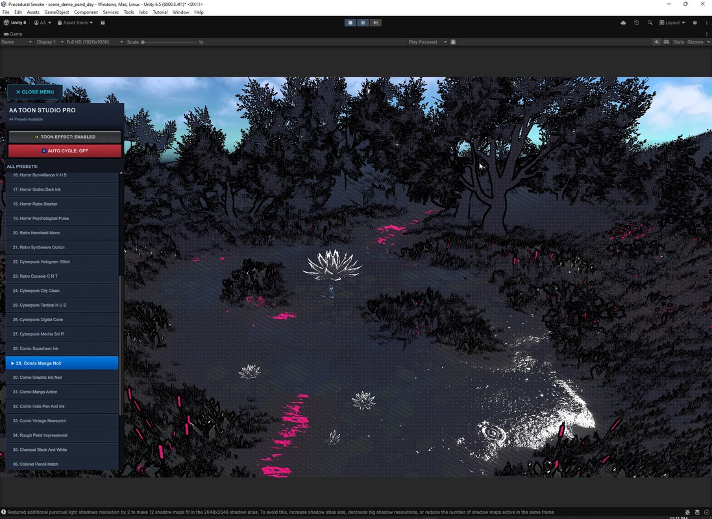This screenshot has width=712, height=519.
Task: Open the GameObject menu
Action: (x=56, y=12)
